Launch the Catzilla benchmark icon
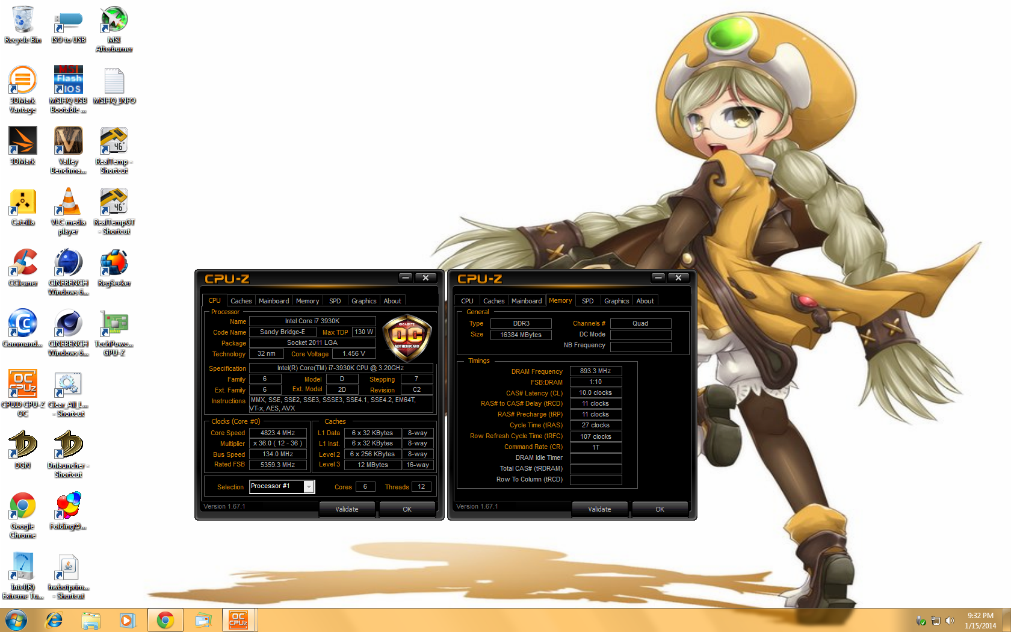 pyautogui.click(x=23, y=206)
